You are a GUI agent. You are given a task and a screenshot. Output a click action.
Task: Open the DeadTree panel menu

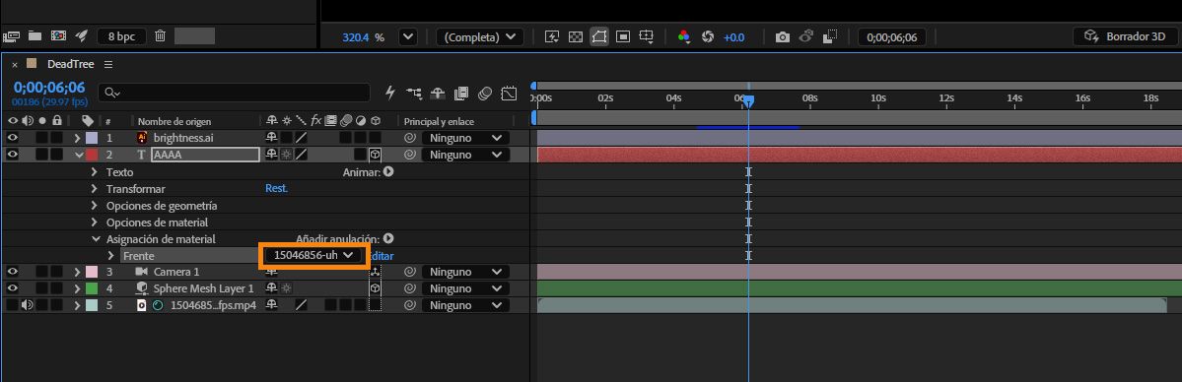pos(108,64)
